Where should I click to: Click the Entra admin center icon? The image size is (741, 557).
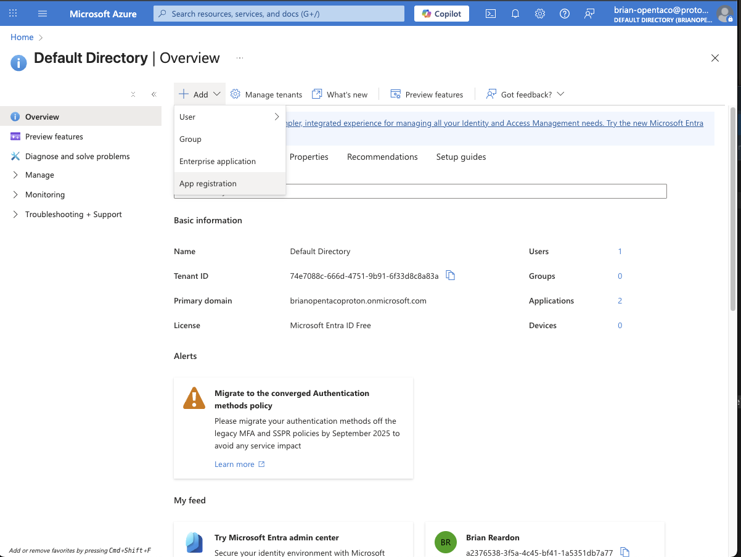coord(194,543)
